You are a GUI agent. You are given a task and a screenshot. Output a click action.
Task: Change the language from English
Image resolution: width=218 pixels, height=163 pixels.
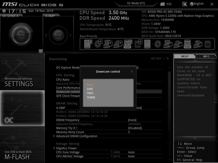[199, 4]
